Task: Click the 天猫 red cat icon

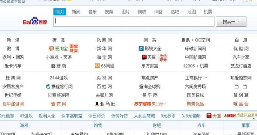Action: point(144,57)
